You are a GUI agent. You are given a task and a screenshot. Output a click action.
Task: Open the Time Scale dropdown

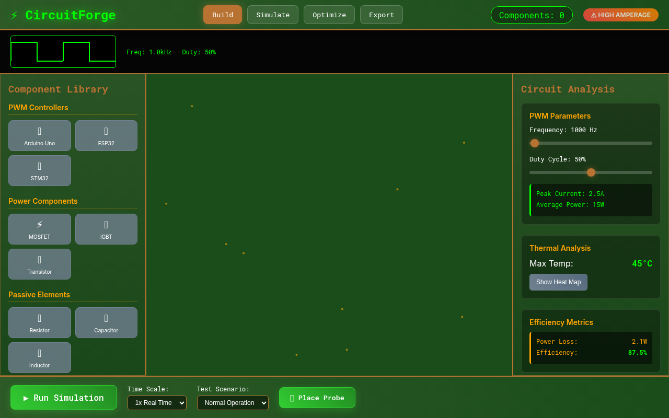(x=157, y=402)
